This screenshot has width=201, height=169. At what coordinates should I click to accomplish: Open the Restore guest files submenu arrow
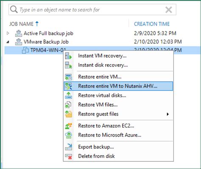167,114
